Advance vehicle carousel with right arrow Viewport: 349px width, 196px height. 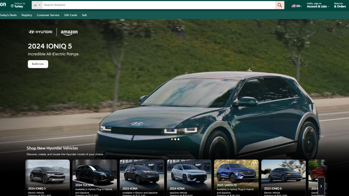tap(321, 186)
